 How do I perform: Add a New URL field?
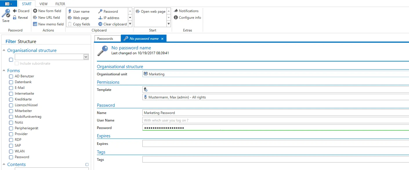tap(46, 18)
